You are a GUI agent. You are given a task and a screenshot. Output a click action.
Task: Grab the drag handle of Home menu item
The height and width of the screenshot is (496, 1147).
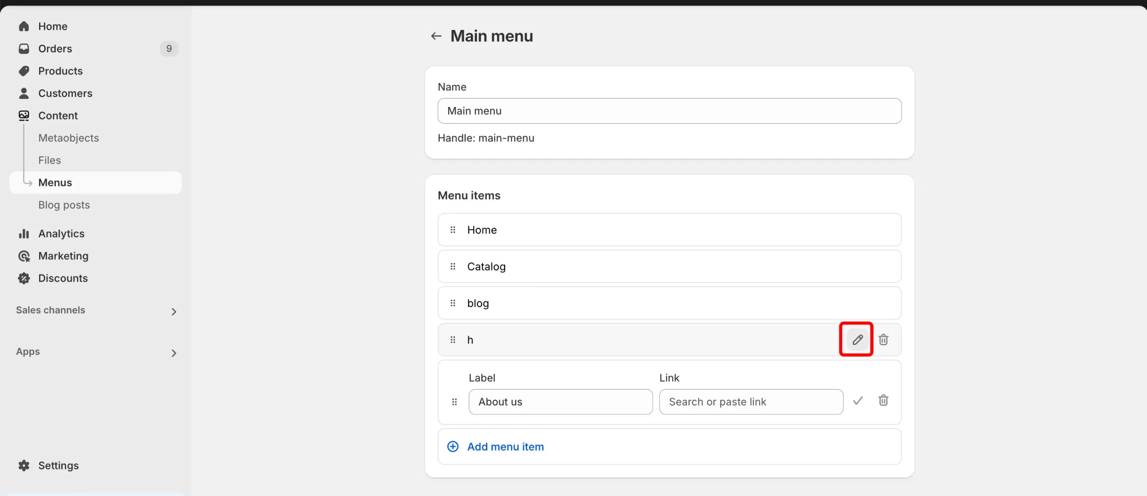(x=453, y=230)
